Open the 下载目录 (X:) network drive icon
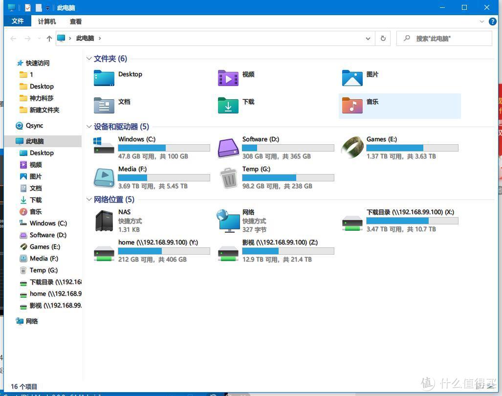The image size is (502, 396). click(x=352, y=223)
